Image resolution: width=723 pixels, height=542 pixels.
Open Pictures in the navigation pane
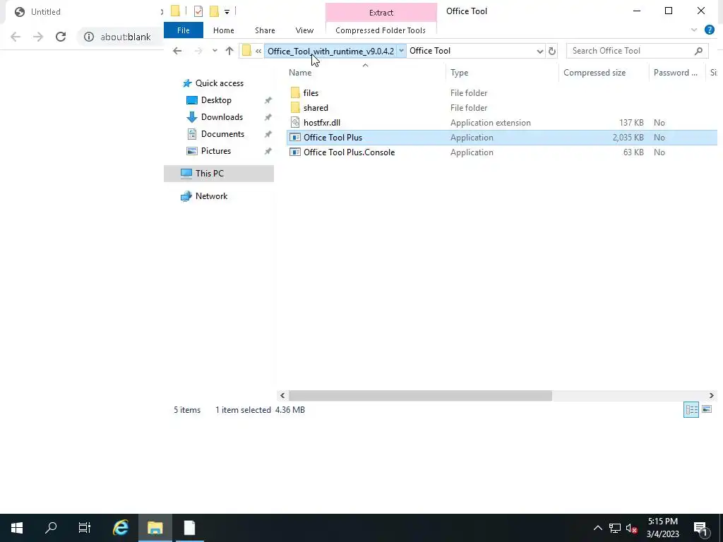pos(216,151)
